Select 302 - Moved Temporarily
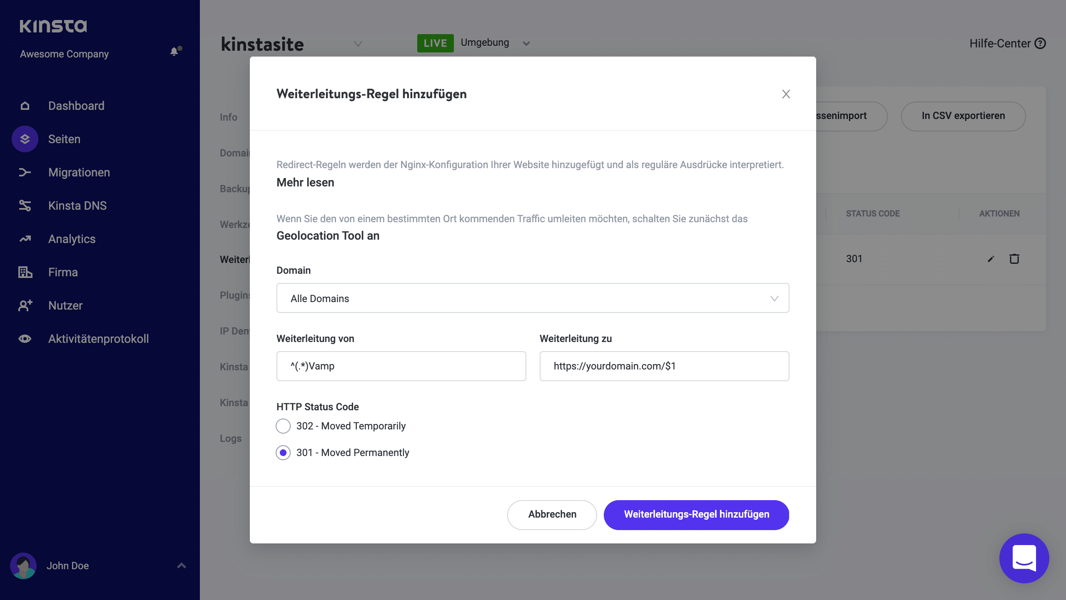Screen dimensions: 1066x600 point(284,426)
